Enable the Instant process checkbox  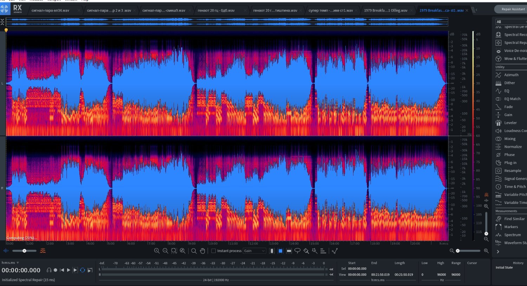coord(213,251)
